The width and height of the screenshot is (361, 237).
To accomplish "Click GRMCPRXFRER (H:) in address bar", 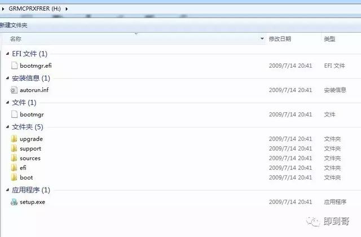I will [34, 9].
